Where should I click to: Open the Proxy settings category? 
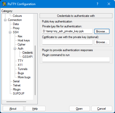pyautogui.click(x=16, y=28)
